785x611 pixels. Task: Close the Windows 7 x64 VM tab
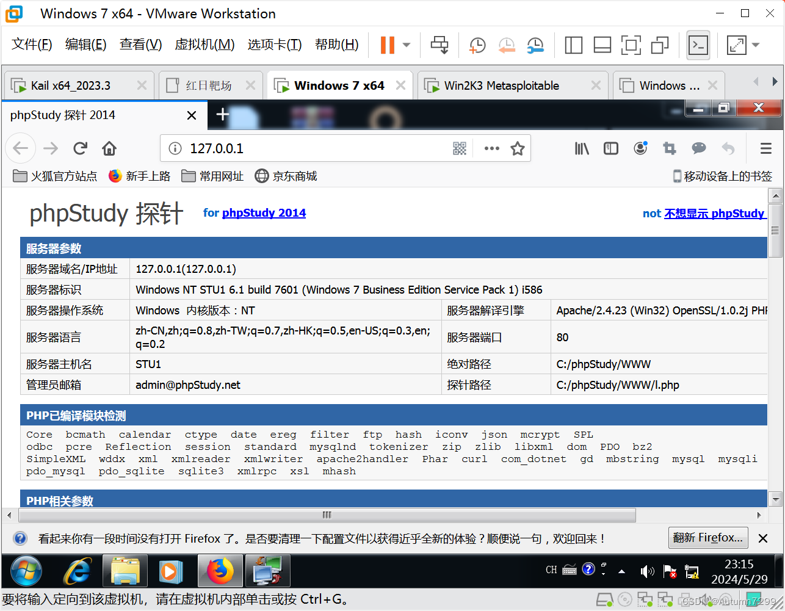click(401, 85)
